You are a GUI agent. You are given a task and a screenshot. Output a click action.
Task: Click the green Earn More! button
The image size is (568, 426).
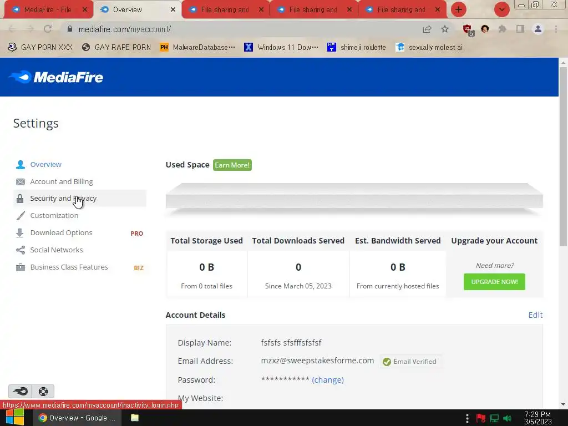232,165
